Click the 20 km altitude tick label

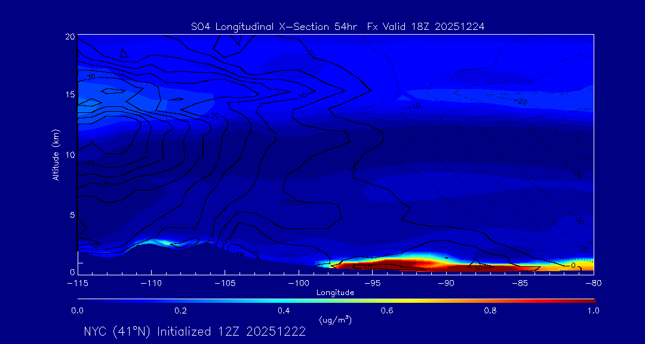[70, 36]
